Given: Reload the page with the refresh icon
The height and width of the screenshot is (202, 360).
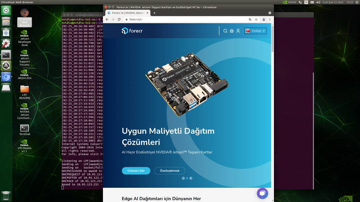Looking at the screenshot, I should click(x=119, y=20).
